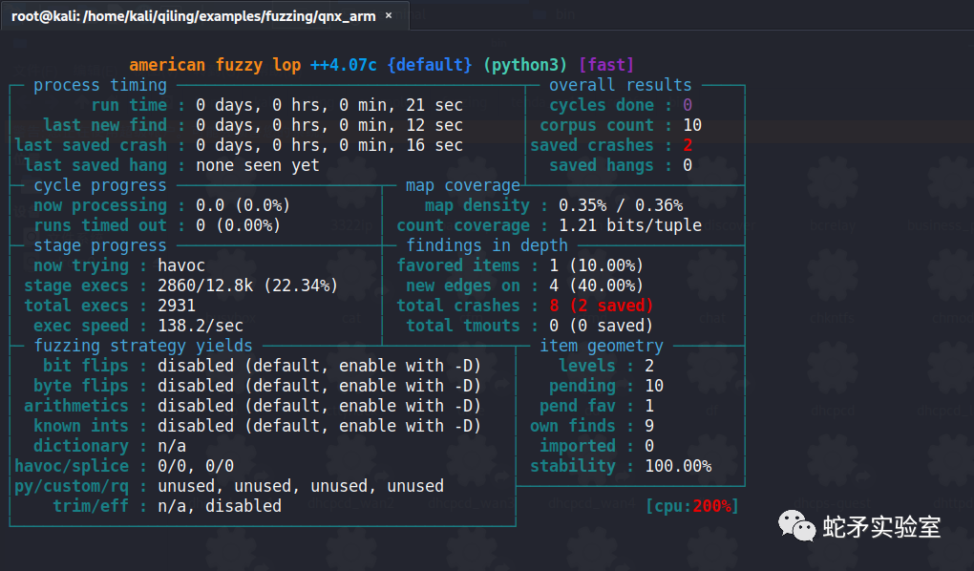Click the 'bit flips' label

[86, 366]
